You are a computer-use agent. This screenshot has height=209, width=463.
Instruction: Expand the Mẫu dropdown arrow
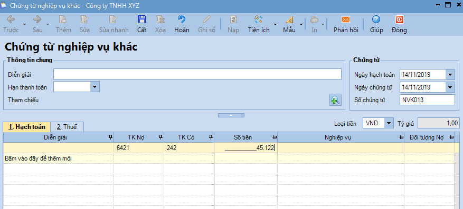coord(301,24)
